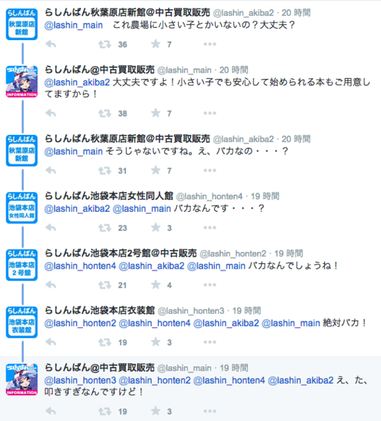Reply to the lashin_honten4 tweet
Screen dimensions: 381x421
pyautogui.click(x=51, y=228)
